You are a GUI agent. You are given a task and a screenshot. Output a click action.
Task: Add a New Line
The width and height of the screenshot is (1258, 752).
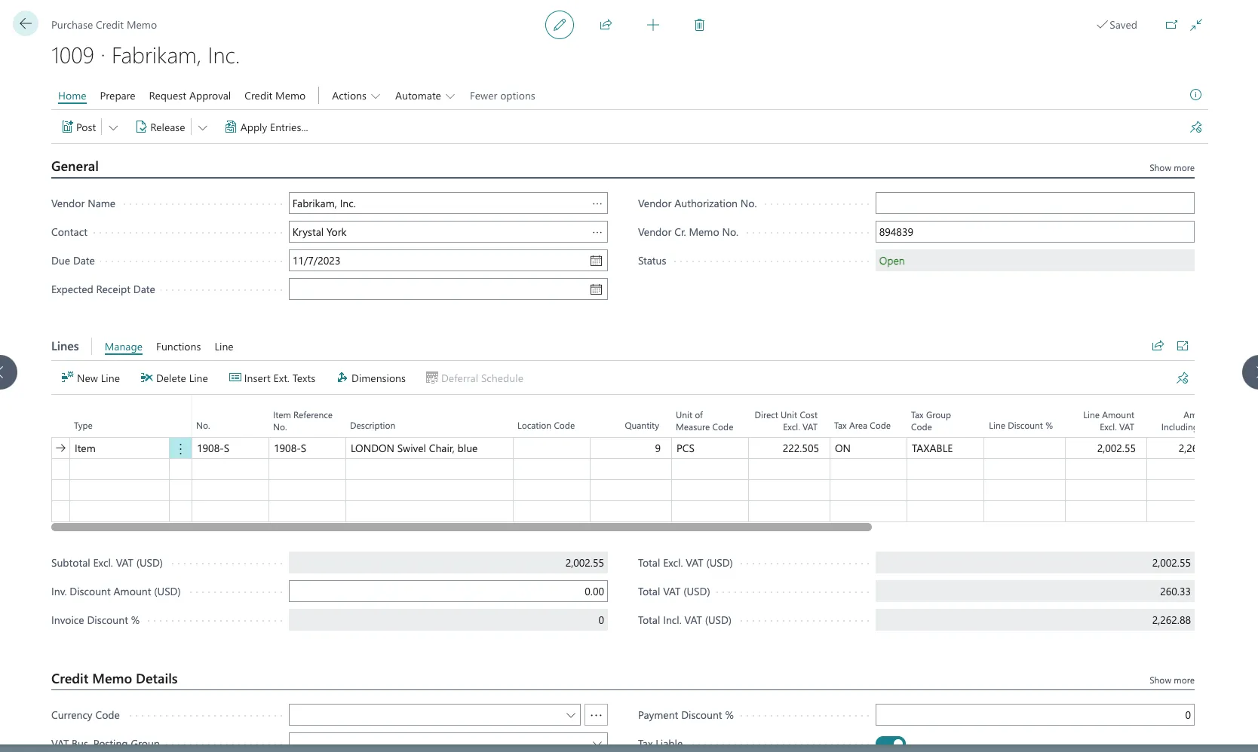(91, 378)
